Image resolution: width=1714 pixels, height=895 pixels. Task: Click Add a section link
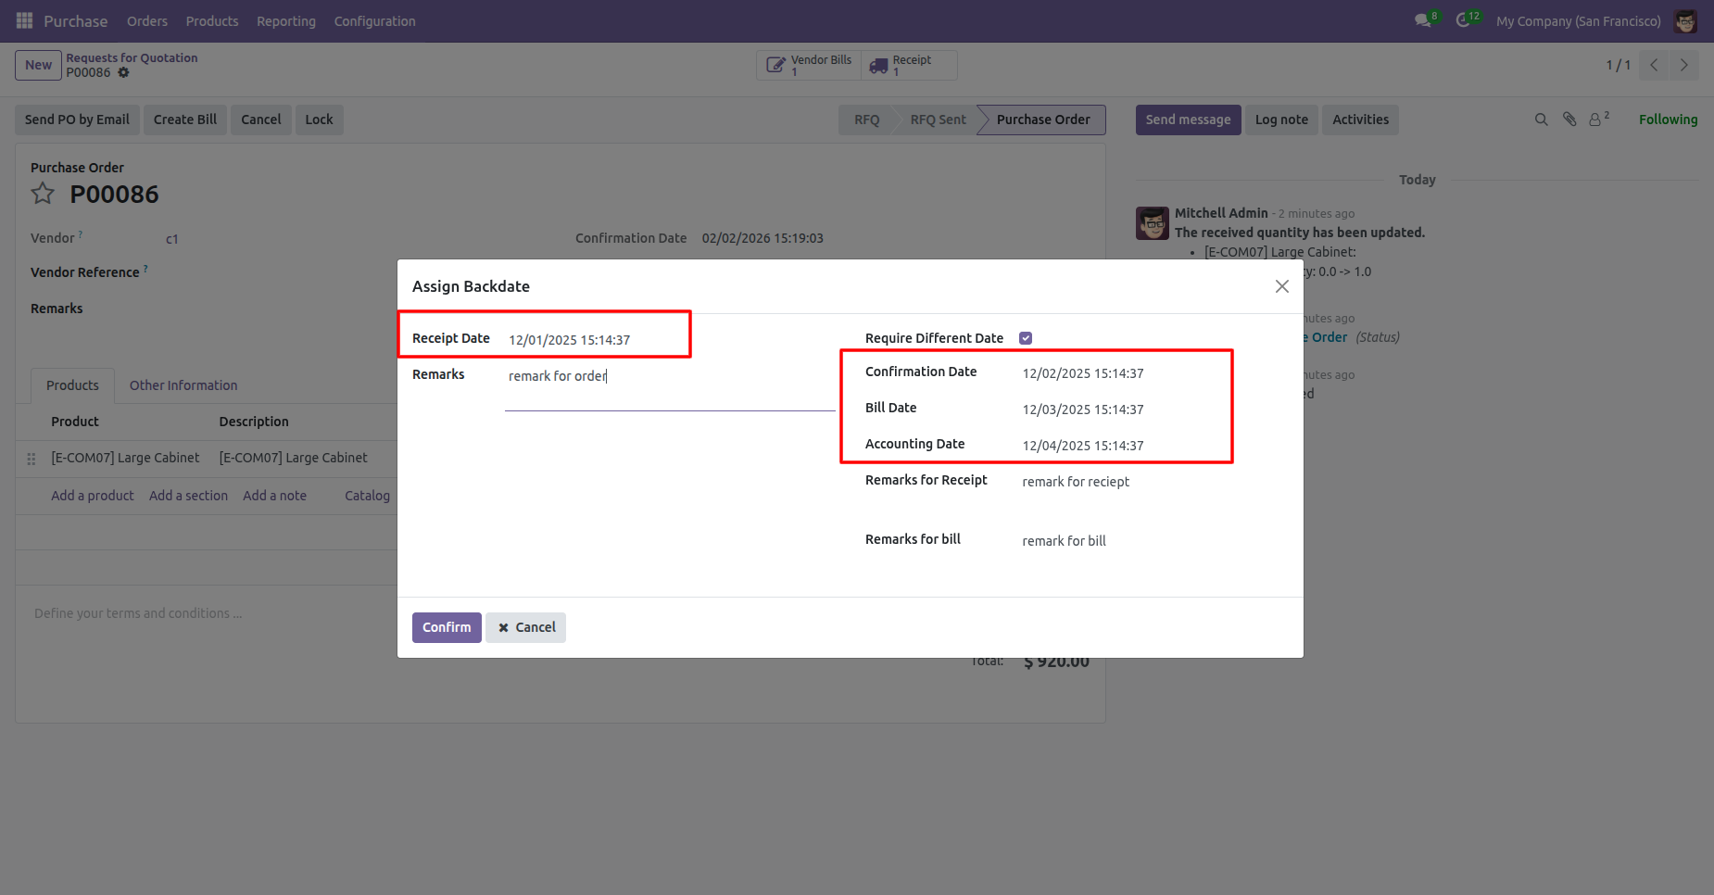point(188,496)
